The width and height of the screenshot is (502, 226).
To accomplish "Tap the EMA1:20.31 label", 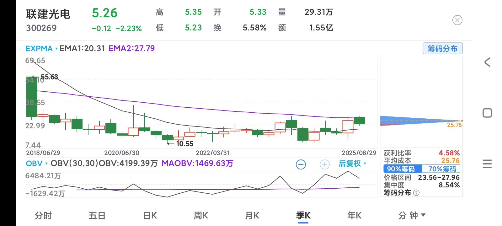I will click(83, 48).
